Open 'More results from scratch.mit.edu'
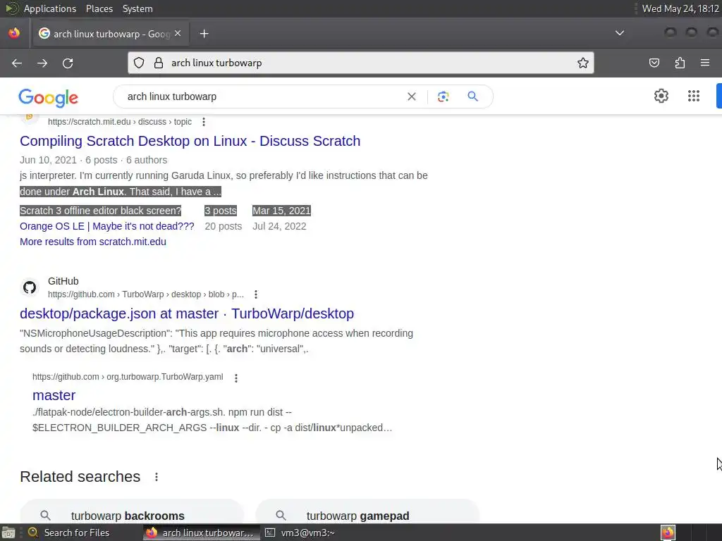722x541 pixels. click(93, 242)
